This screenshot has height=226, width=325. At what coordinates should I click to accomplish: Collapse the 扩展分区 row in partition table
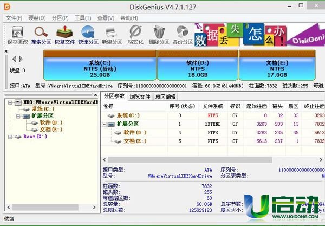point(105,124)
